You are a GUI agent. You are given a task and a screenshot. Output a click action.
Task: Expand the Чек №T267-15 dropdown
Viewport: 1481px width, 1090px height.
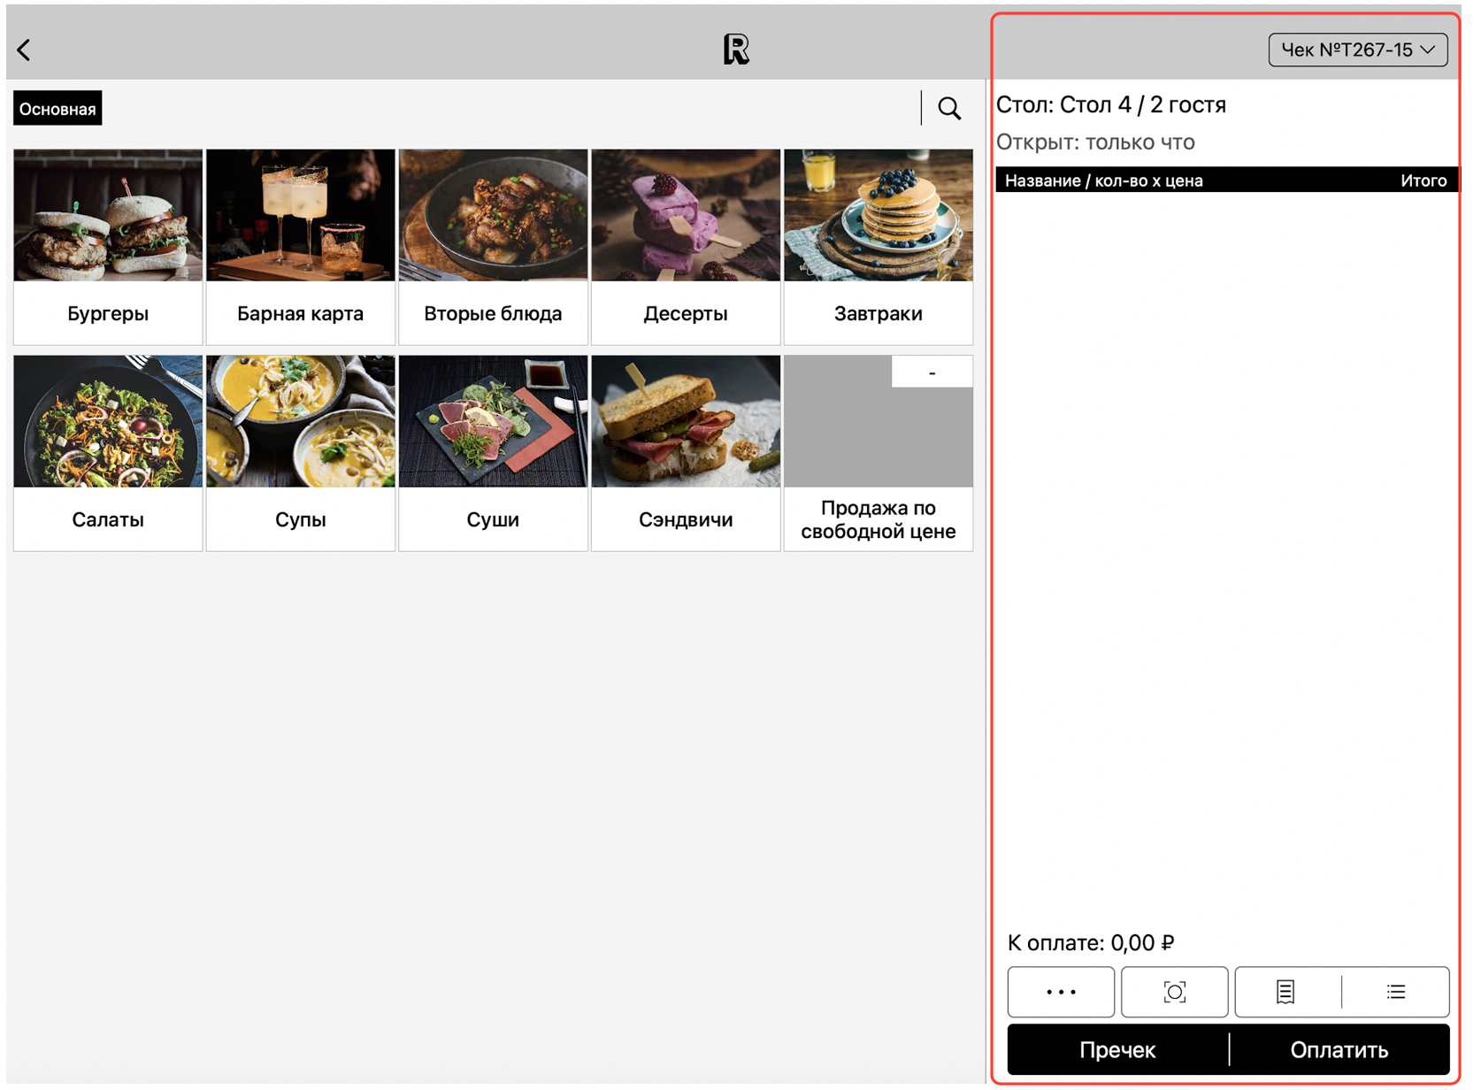[x=1356, y=50]
